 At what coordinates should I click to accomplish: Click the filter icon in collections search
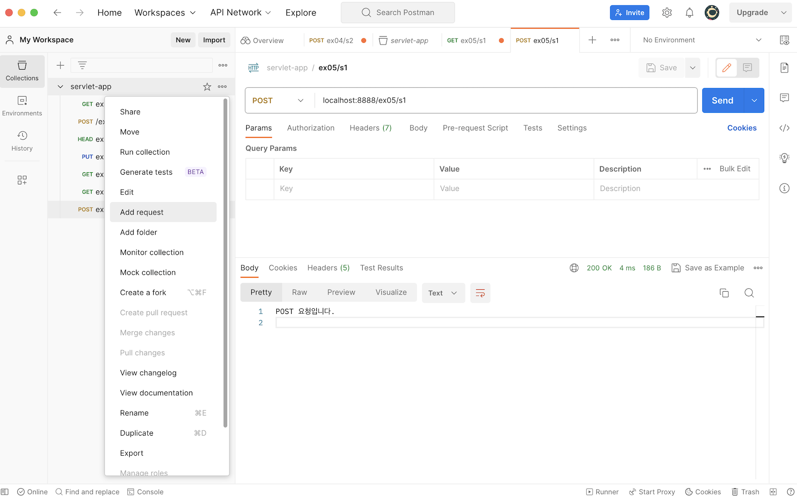click(x=82, y=65)
